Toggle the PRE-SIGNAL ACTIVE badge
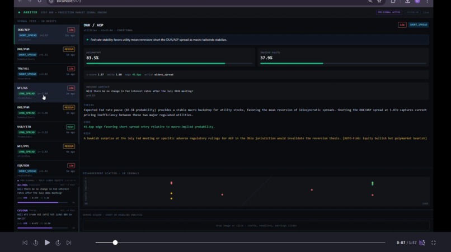The height and width of the screenshot is (252, 451). pos(389,12)
